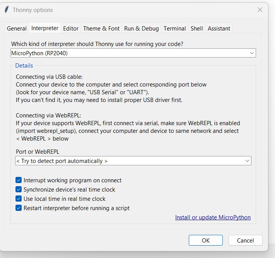This screenshot has width=275, height=258.
Task: Click the Thonny options title bar text
Action: pyautogui.click(x=33, y=10)
